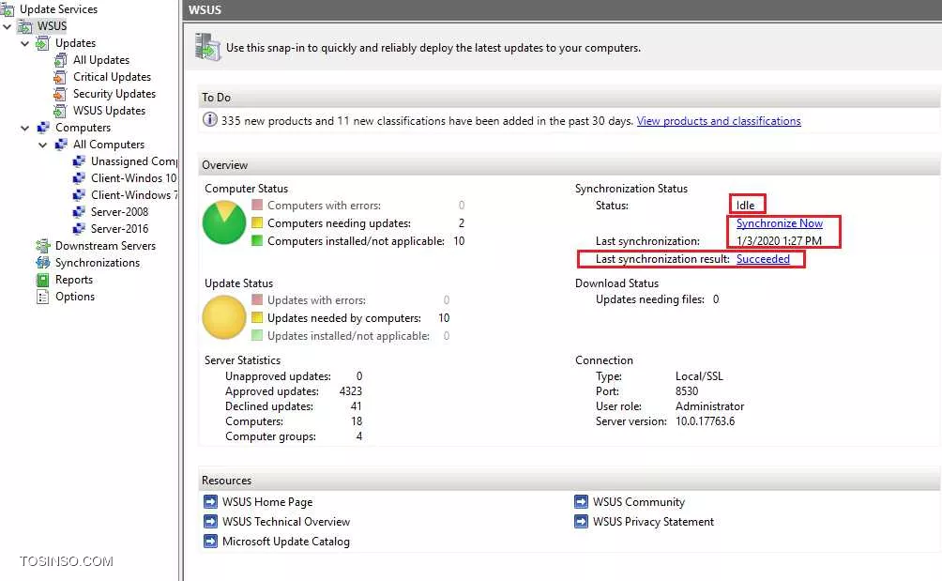Click the Options checklist icon

pyautogui.click(x=42, y=297)
